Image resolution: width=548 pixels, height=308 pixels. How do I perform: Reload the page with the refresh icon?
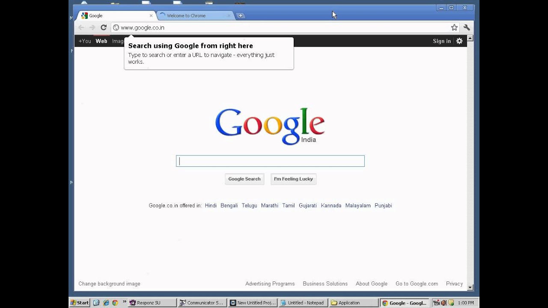(x=104, y=27)
